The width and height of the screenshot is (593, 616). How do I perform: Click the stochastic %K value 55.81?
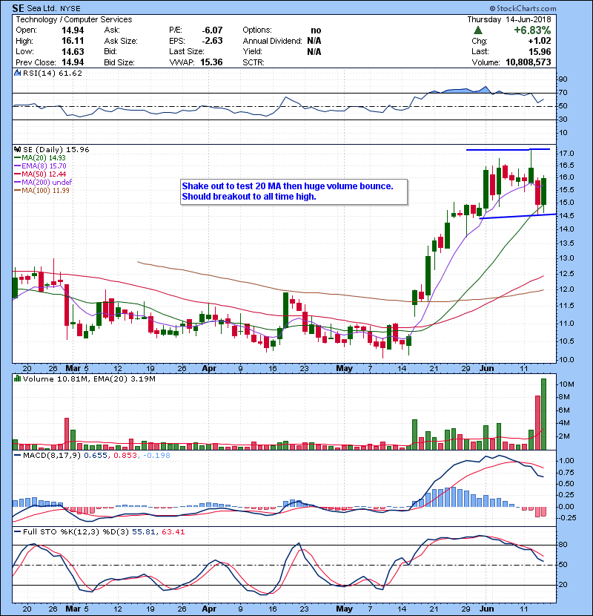143,532
